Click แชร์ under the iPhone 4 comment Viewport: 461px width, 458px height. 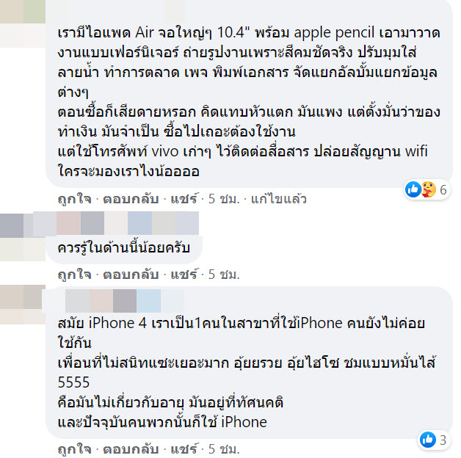[184, 449]
